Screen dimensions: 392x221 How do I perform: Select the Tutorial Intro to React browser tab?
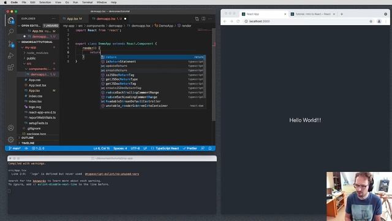click(313, 14)
